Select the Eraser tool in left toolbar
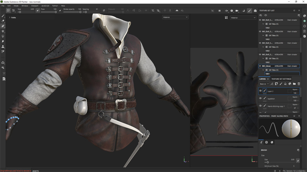 3,21
